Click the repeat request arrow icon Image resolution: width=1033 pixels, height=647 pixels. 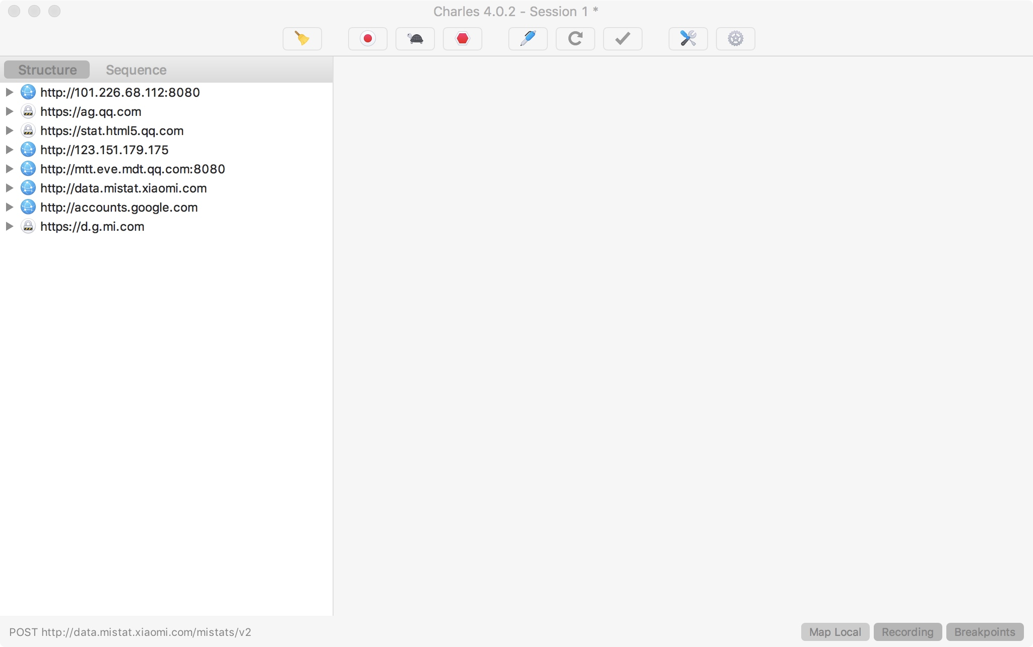[575, 39]
